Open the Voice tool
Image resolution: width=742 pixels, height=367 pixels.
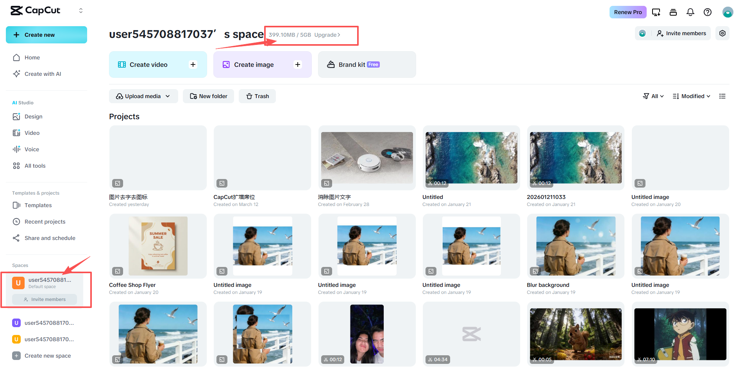click(x=32, y=149)
